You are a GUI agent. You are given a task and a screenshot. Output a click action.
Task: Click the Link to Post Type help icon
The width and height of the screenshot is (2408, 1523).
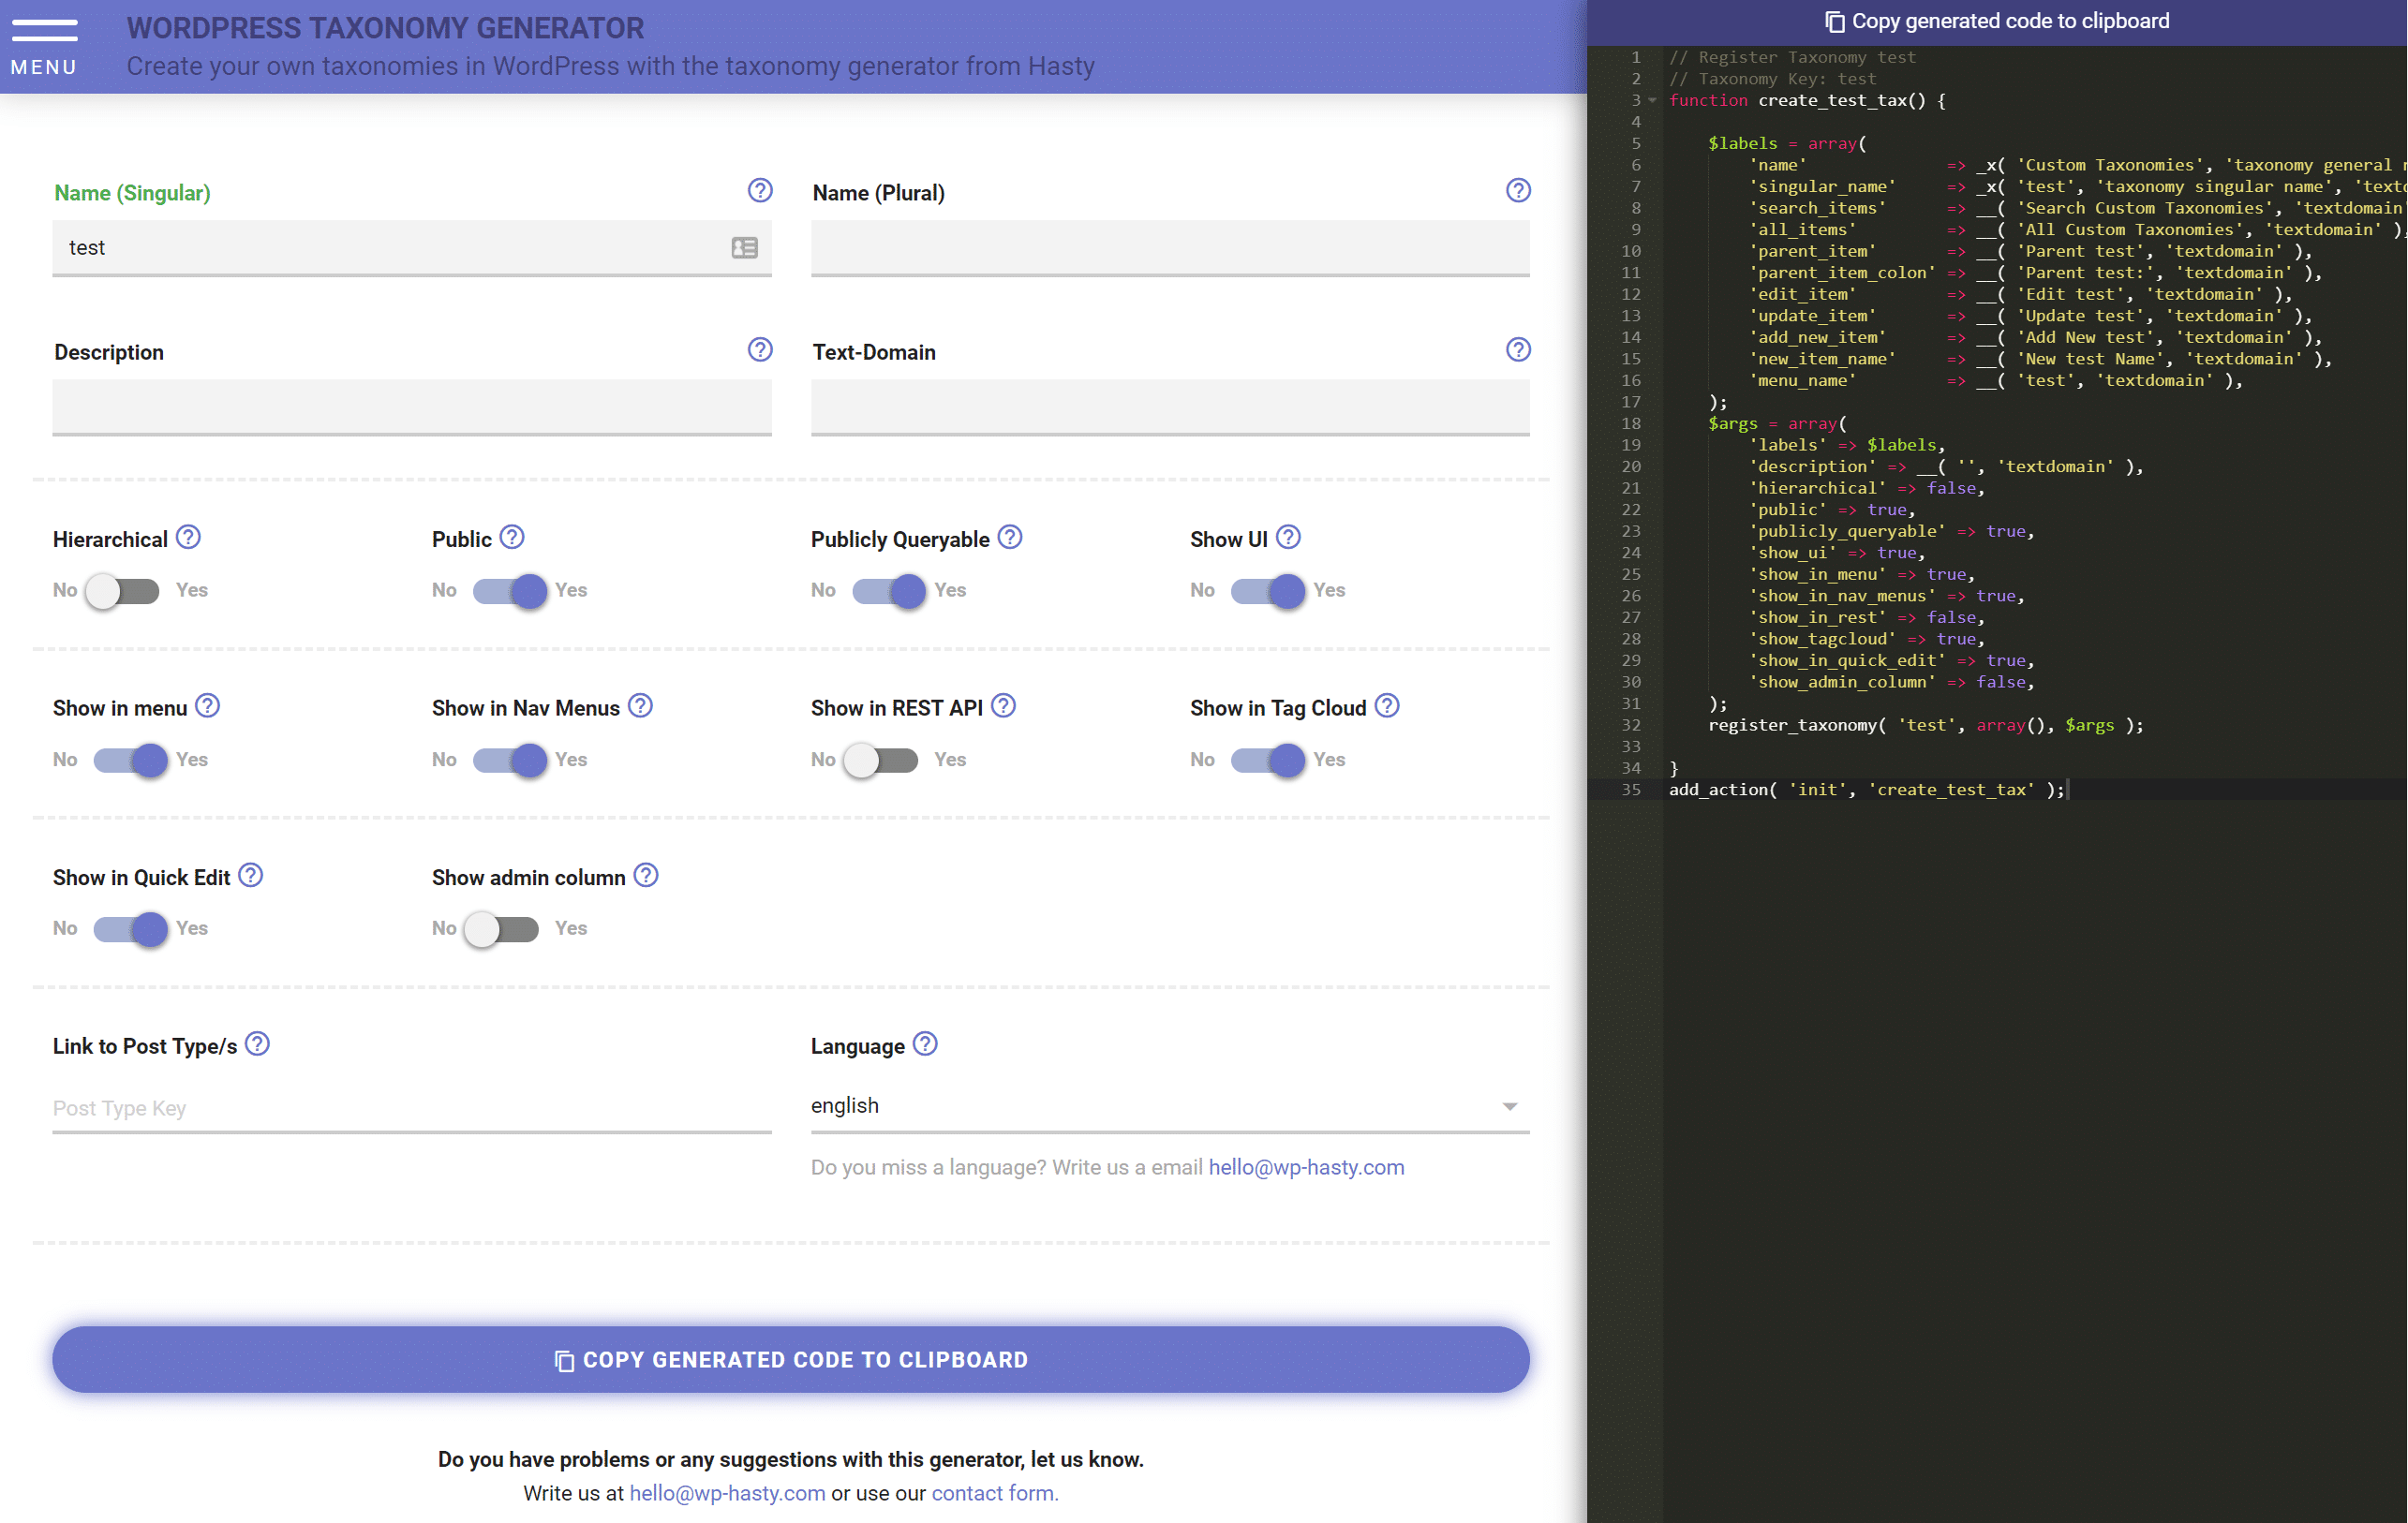click(x=260, y=1045)
